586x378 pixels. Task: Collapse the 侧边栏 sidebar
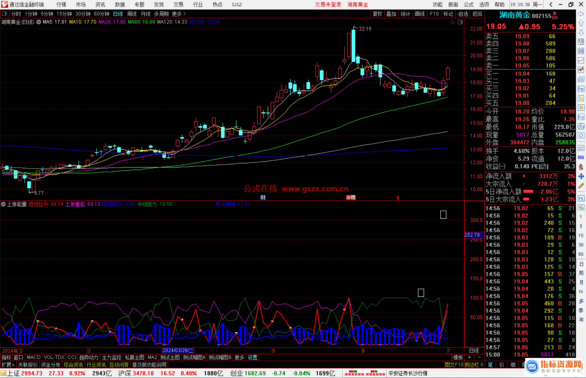(x=474, y=365)
